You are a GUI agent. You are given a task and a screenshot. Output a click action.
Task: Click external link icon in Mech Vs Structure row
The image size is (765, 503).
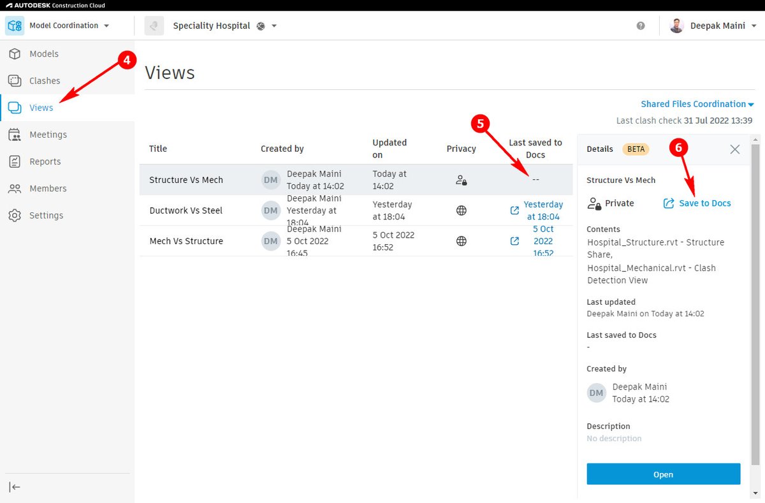coord(514,241)
